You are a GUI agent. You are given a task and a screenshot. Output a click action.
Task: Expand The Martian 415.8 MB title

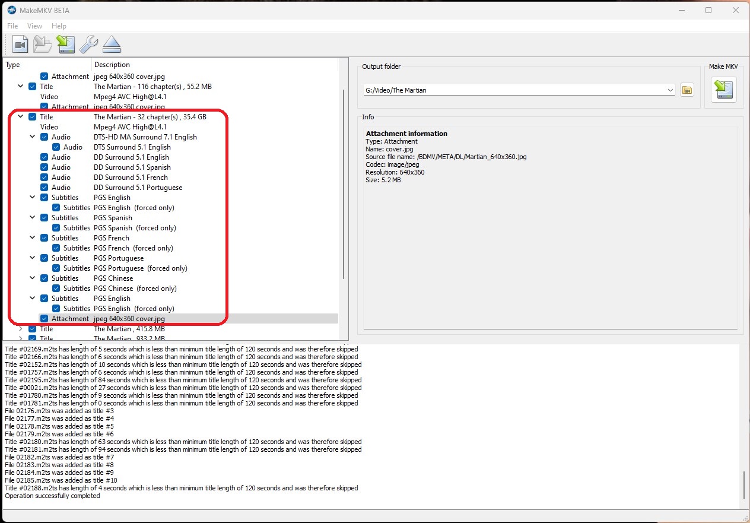tap(21, 329)
